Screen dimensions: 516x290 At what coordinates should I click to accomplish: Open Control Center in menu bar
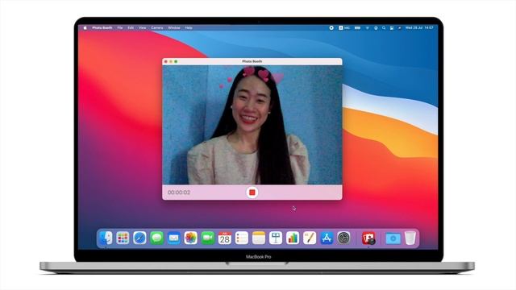tap(392, 28)
